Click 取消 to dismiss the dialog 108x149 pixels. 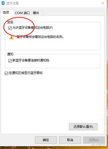(x=70, y=140)
